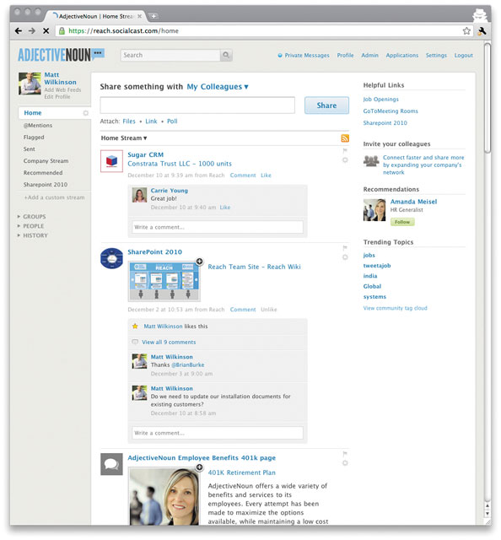Open a new browser tab
This screenshot has height=540, width=501.
154,16
